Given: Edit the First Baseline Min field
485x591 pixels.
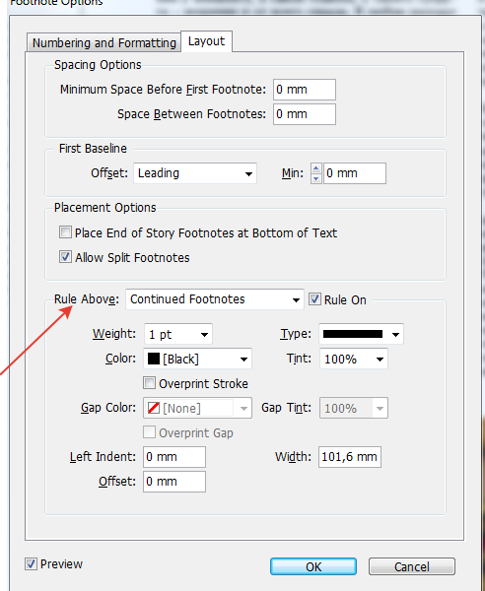Looking at the screenshot, I should pos(355,173).
